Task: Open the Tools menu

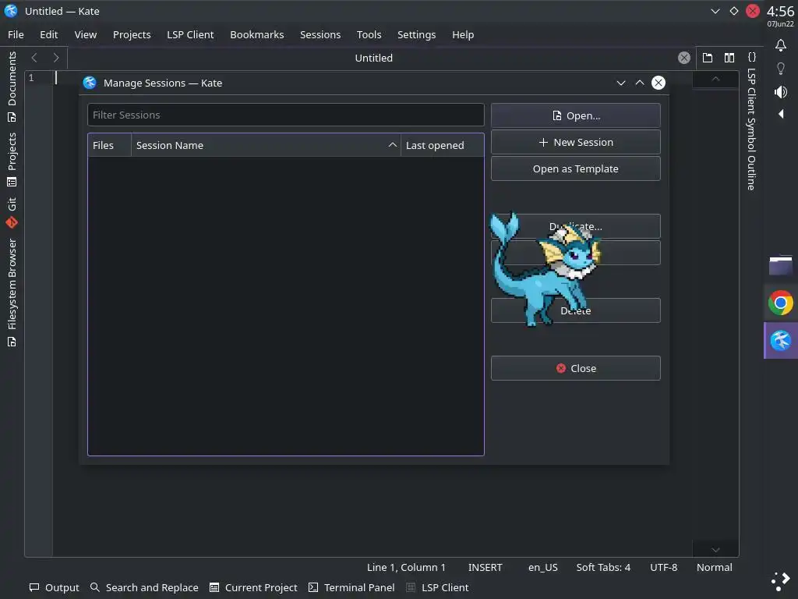Action: click(369, 34)
